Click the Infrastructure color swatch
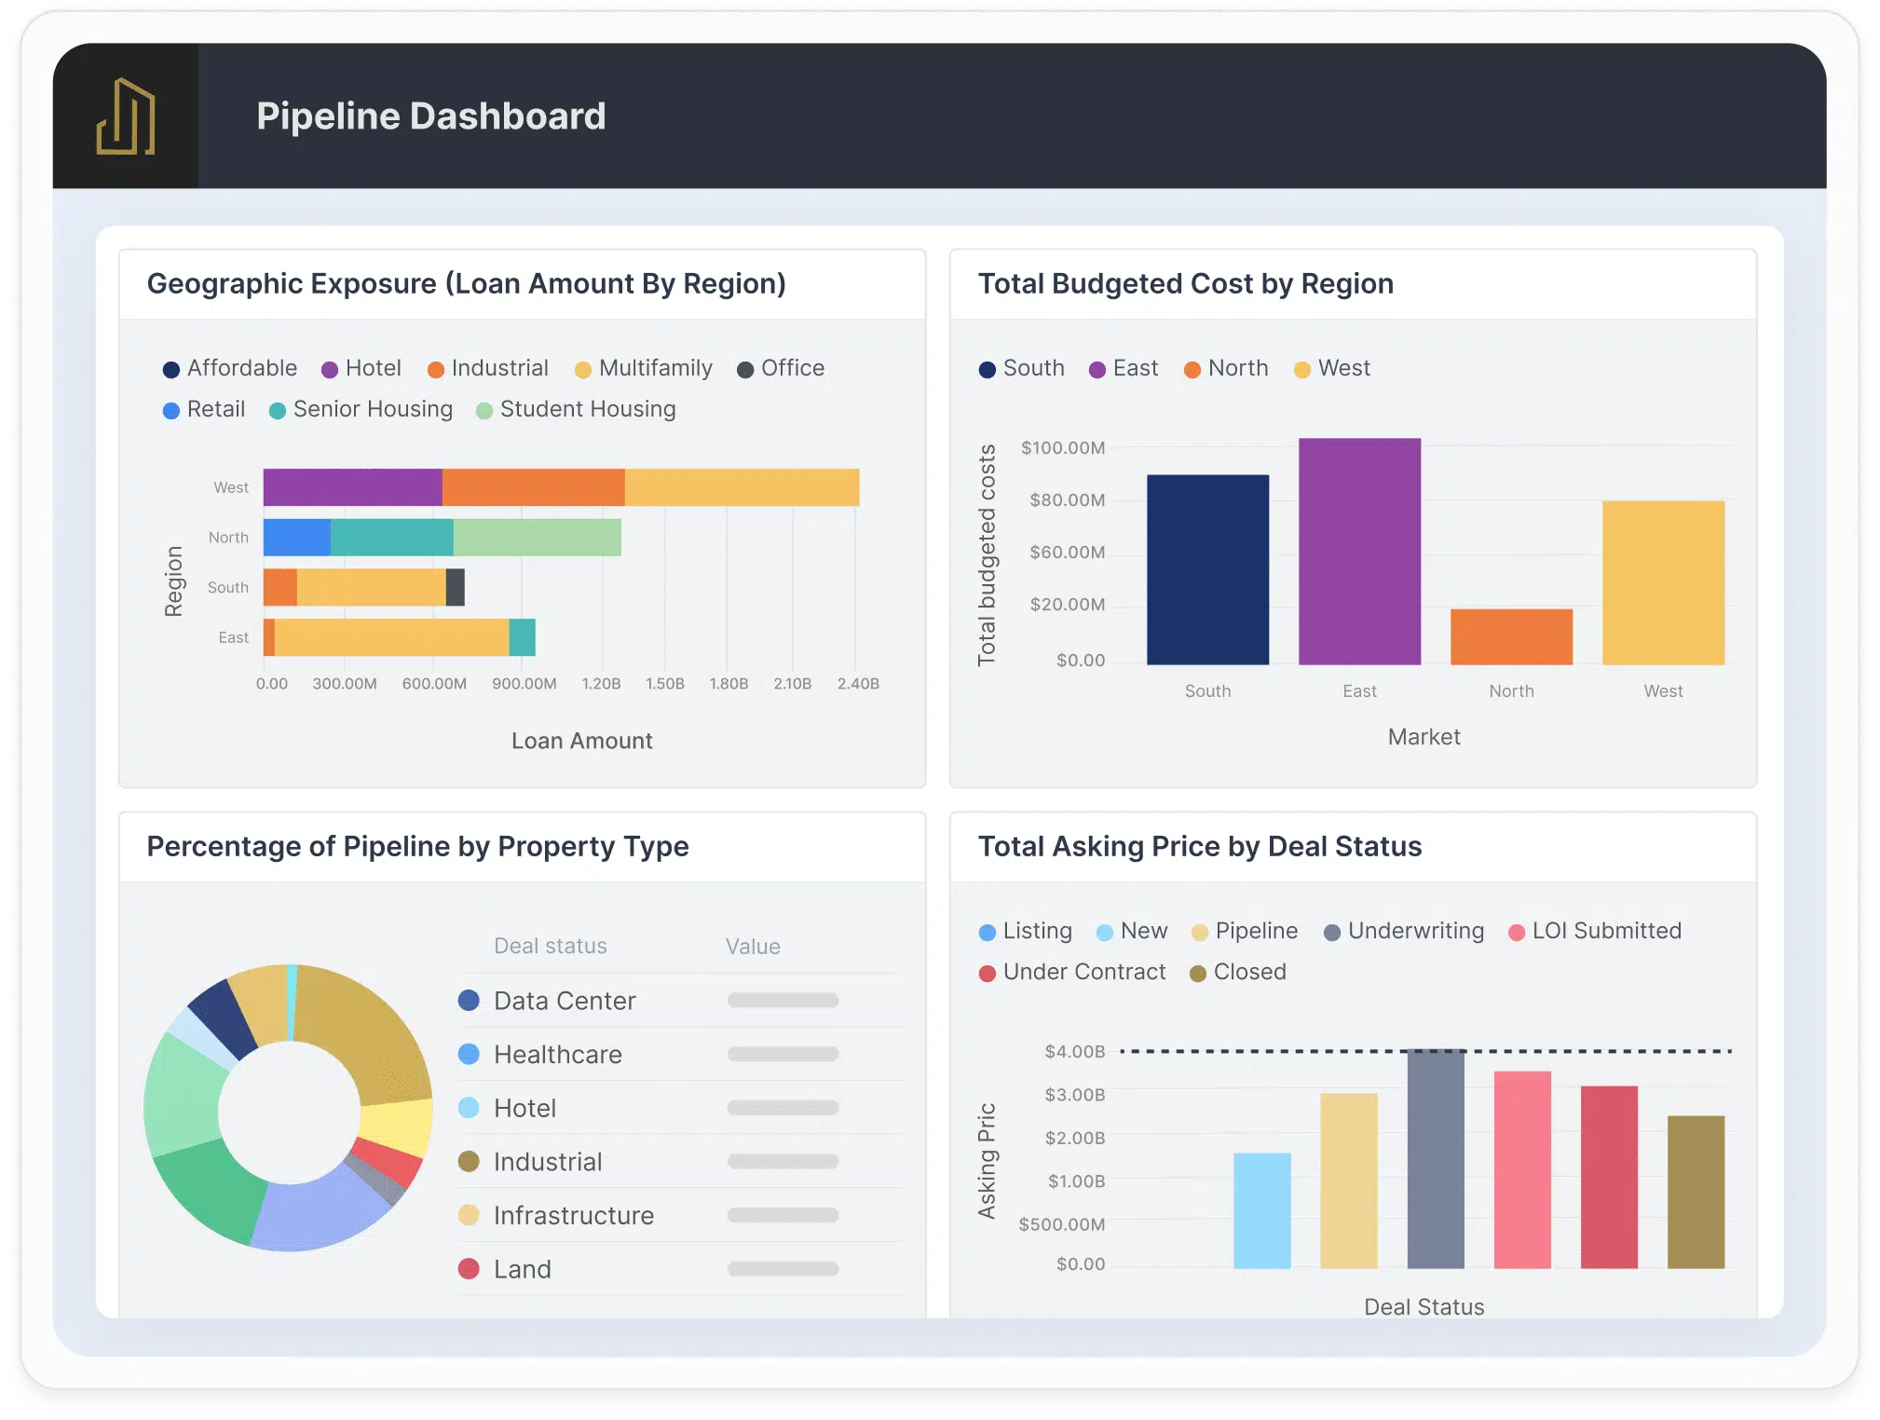 coord(469,1215)
